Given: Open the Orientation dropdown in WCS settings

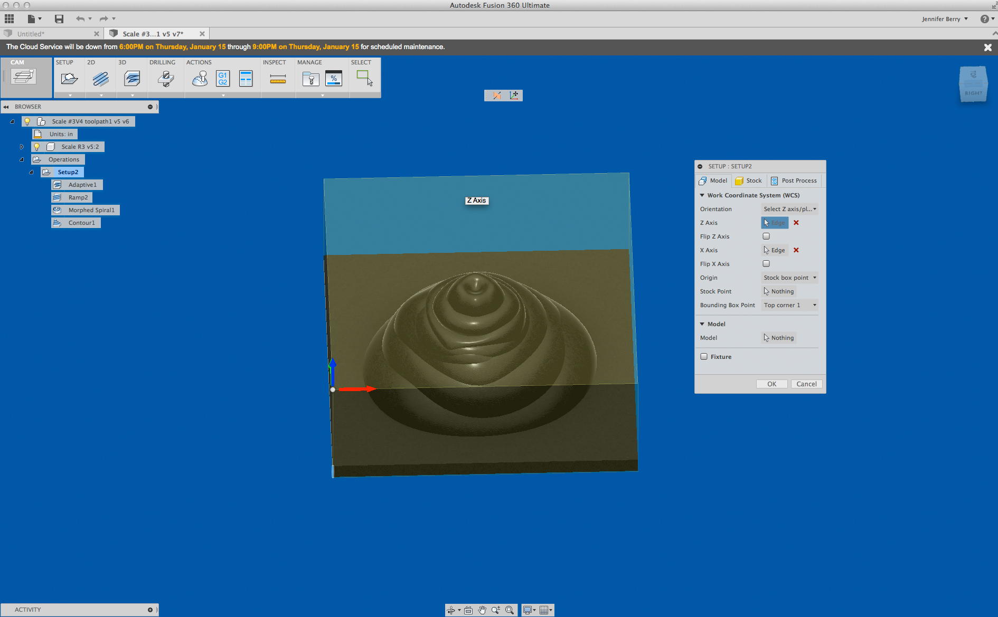Looking at the screenshot, I should tap(790, 209).
